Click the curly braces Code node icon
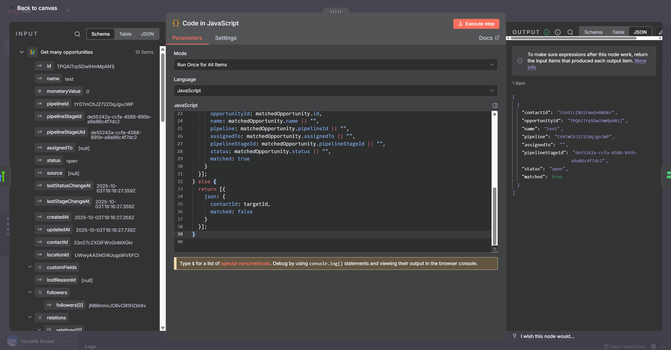Screen dimensions: 671x350 click(176, 23)
